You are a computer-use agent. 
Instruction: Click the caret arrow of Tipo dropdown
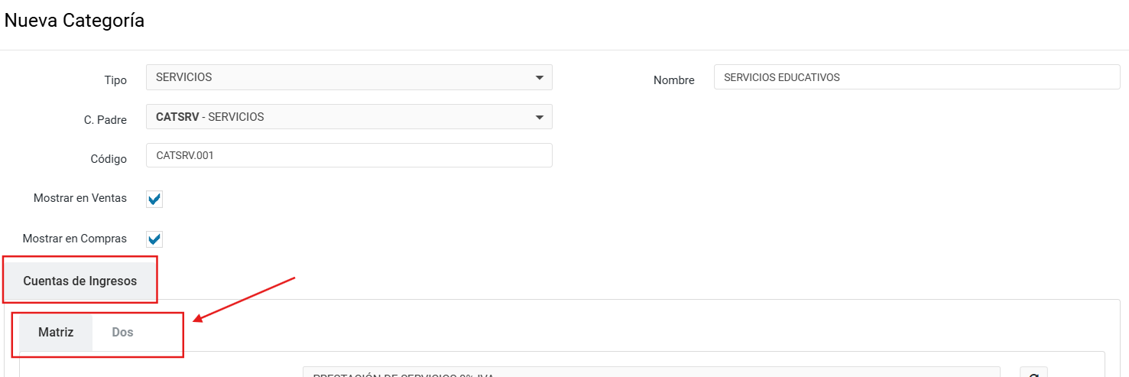(540, 77)
